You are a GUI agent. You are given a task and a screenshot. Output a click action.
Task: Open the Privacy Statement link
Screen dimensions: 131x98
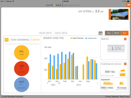tap(112, 97)
